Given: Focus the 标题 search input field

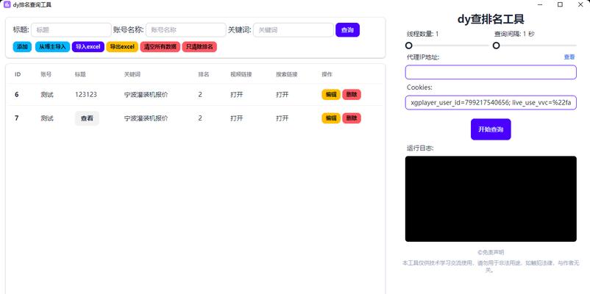Looking at the screenshot, I should coord(71,30).
